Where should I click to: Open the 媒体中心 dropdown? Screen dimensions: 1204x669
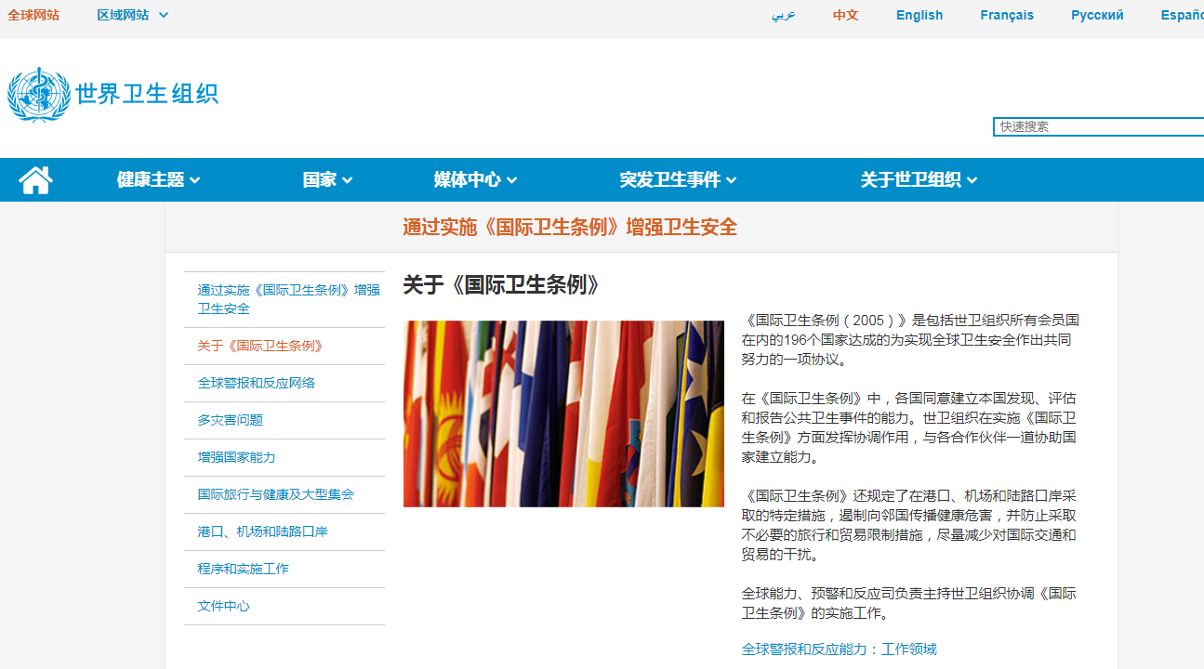coord(474,179)
